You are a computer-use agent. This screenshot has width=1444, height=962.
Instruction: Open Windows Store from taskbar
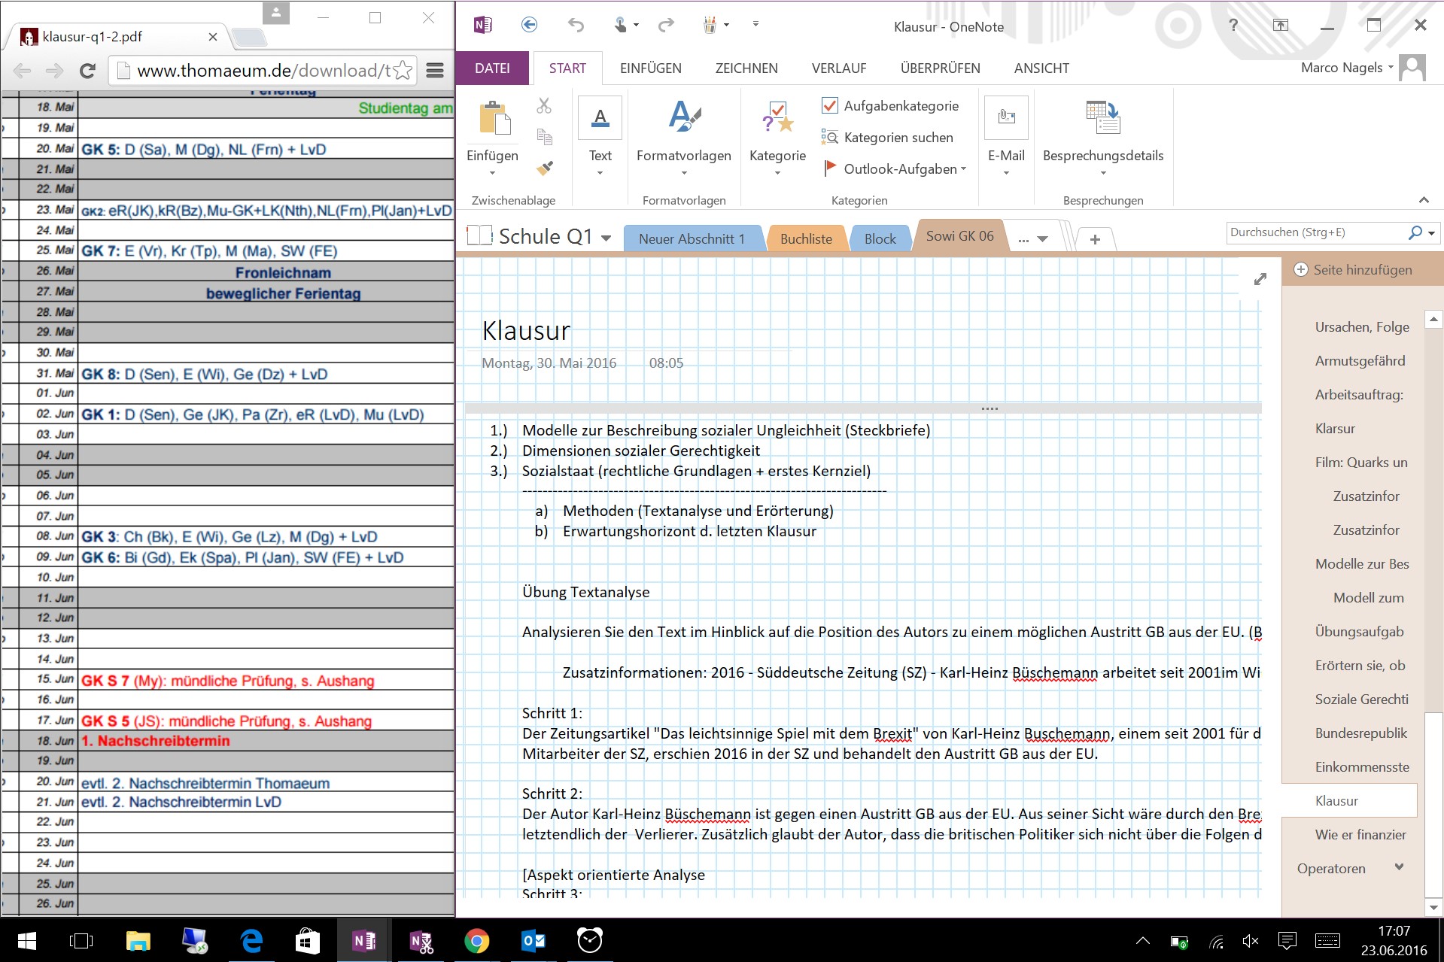click(308, 940)
